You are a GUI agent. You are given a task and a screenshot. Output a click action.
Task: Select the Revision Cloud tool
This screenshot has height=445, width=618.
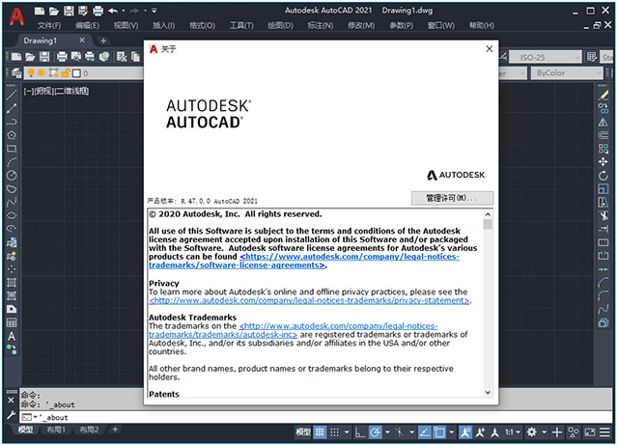[x=12, y=189]
